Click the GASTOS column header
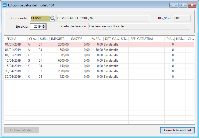The image size is (199, 138). coord(79,39)
